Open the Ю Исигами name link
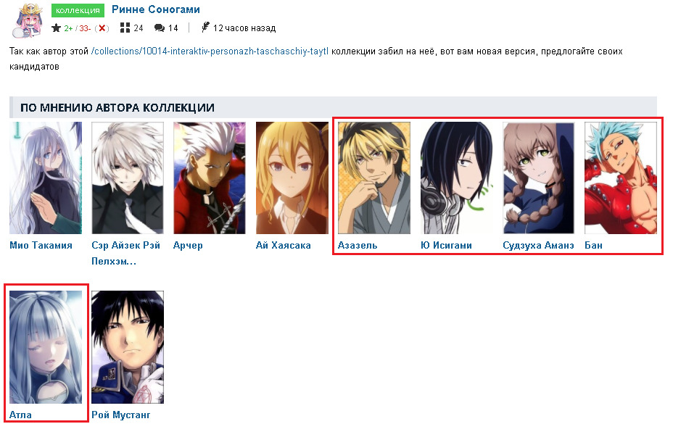673x424 pixels. tap(447, 246)
